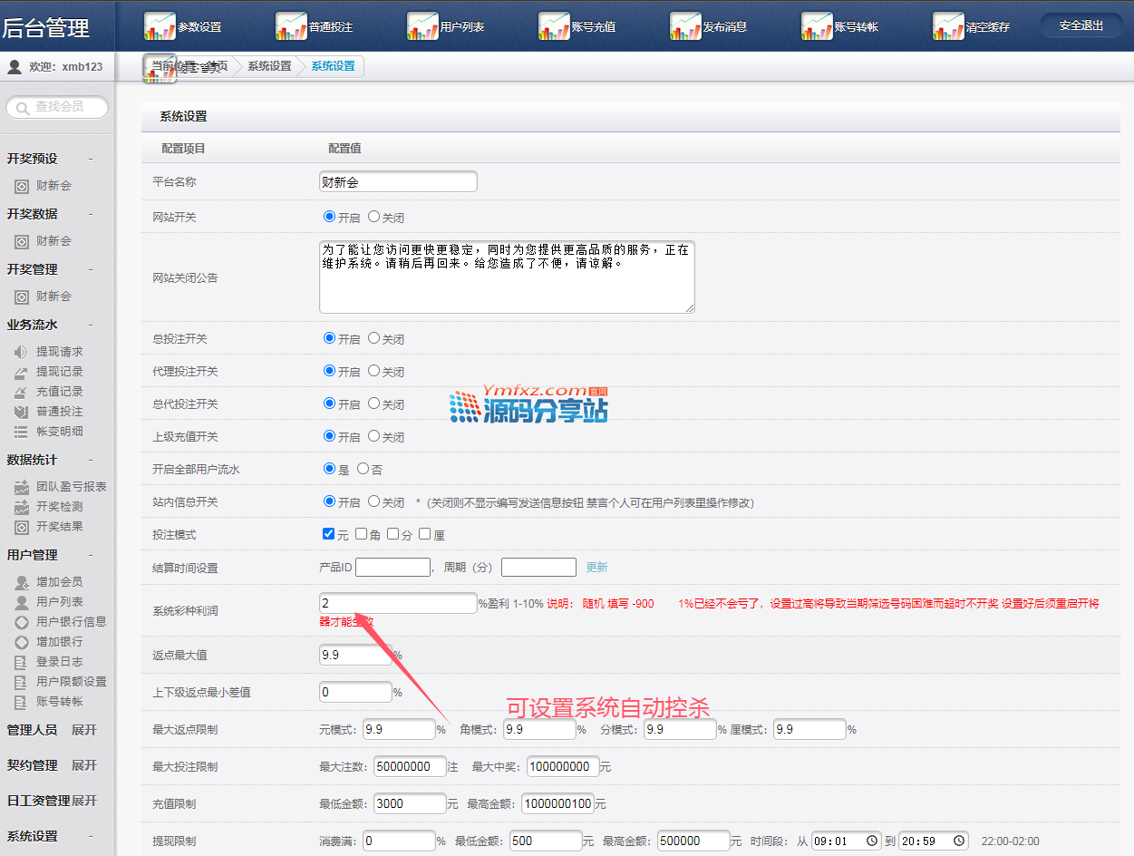
Task: Open 清空缓存 toolbar icon
Action: (x=948, y=26)
